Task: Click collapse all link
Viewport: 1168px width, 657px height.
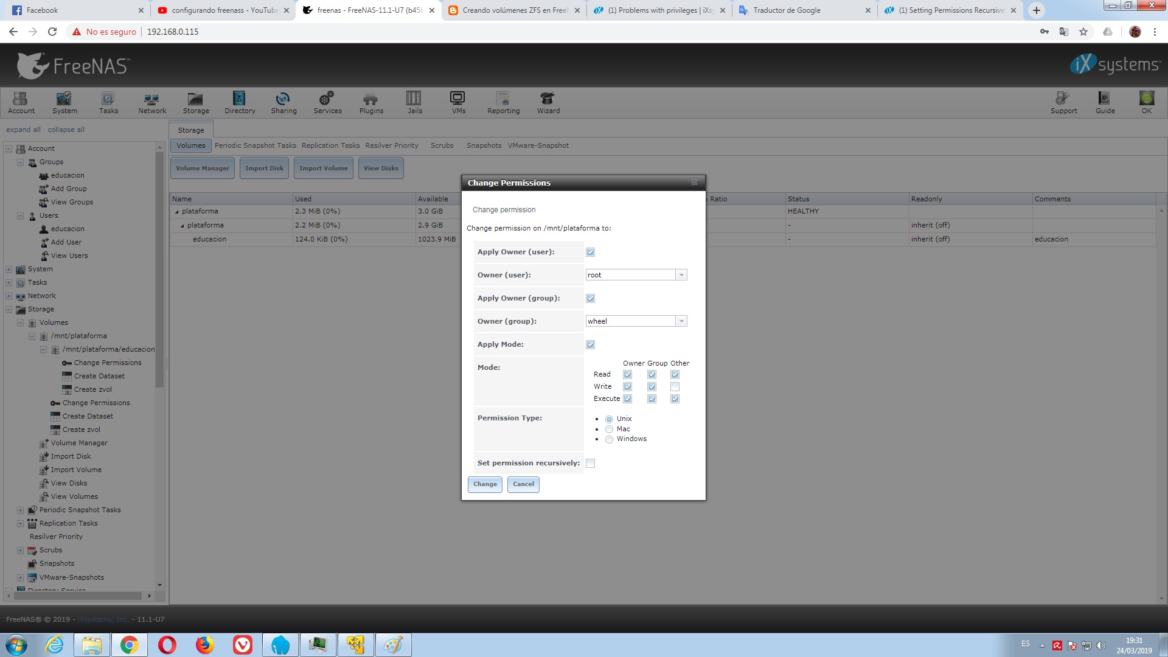Action: click(x=66, y=130)
